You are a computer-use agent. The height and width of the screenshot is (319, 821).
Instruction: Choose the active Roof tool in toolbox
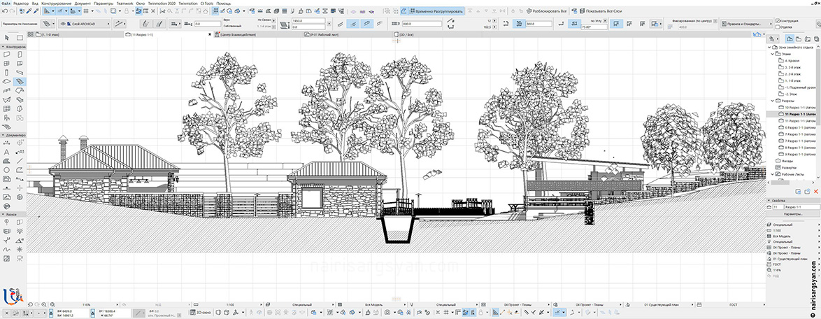coord(20,82)
